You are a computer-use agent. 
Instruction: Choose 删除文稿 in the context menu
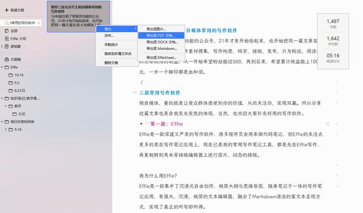[x=117, y=62]
